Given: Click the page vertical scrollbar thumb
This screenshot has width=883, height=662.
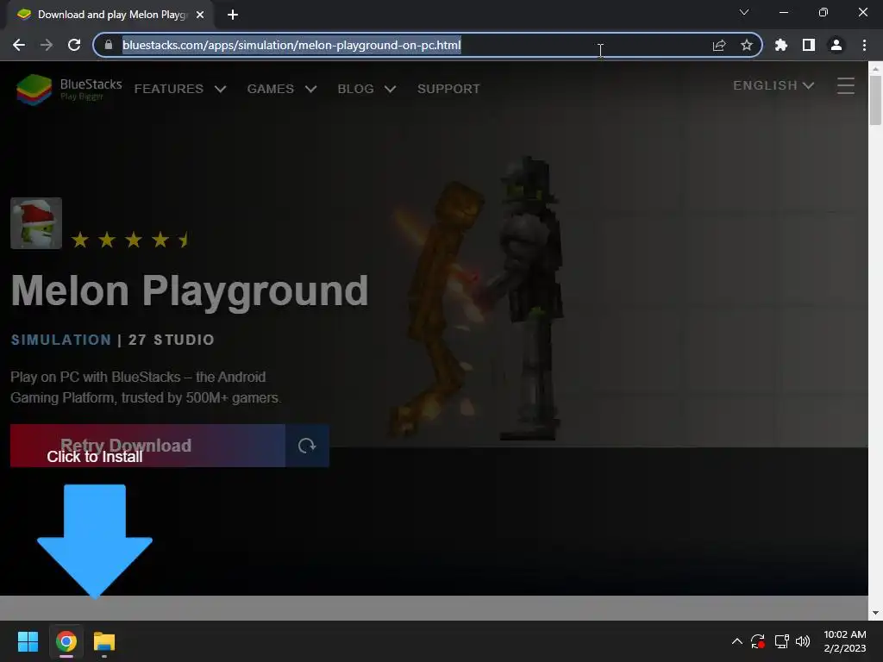Looking at the screenshot, I should tap(875, 100).
